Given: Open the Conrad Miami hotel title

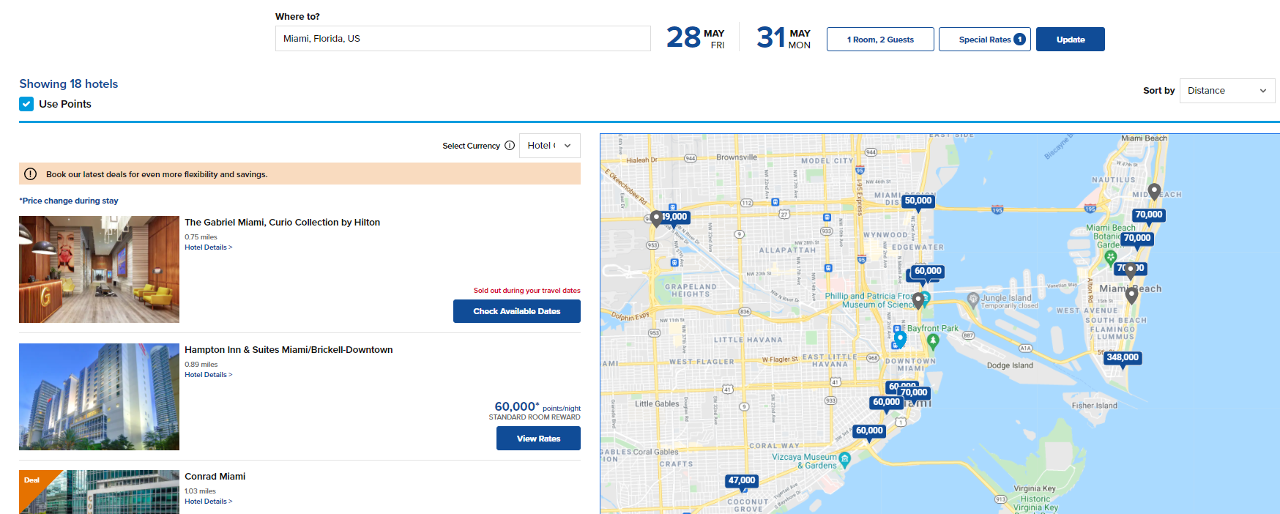Looking at the screenshot, I should (x=215, y=477).
